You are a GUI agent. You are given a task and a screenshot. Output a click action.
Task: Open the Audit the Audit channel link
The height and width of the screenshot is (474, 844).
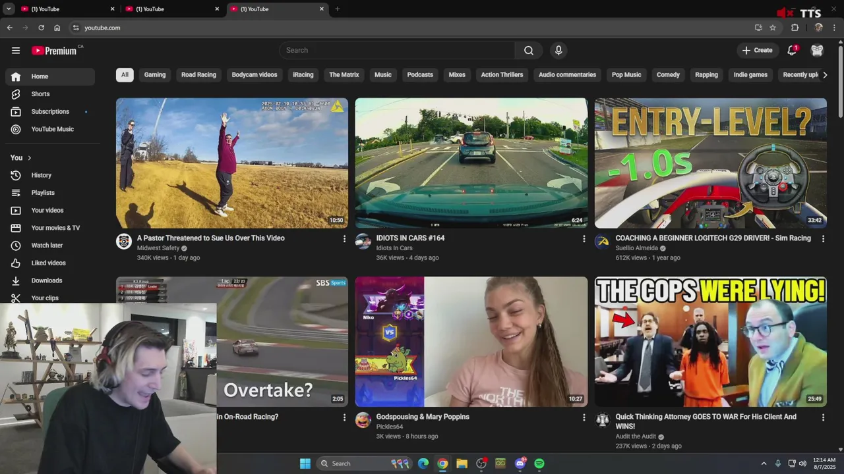[636, 436]
